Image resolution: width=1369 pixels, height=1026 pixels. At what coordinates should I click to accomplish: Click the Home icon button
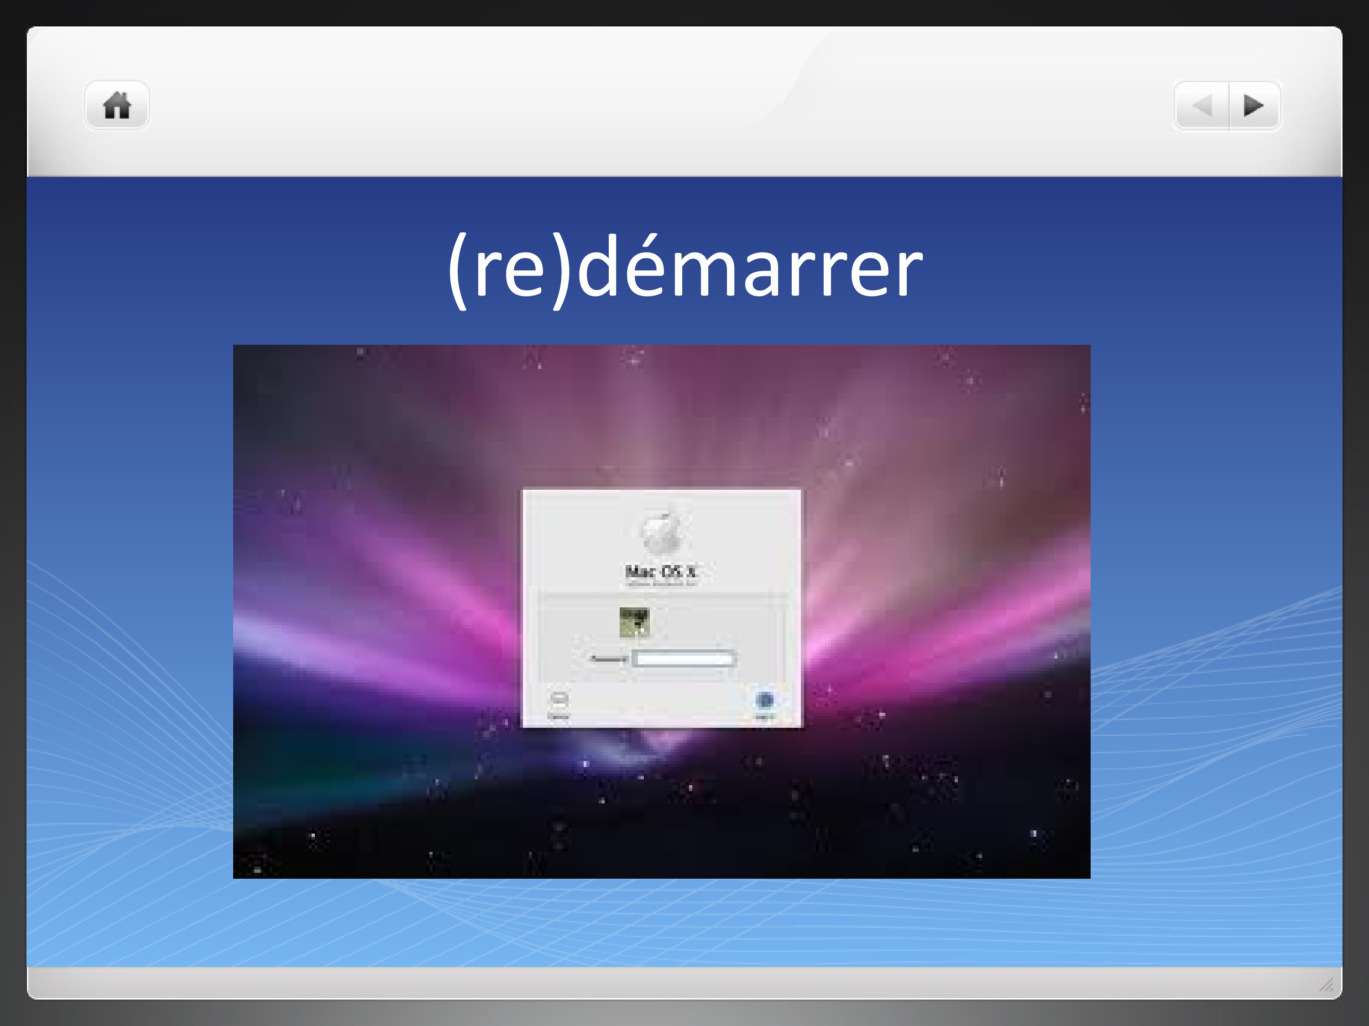pyautogui.click(x=116, y=105)
